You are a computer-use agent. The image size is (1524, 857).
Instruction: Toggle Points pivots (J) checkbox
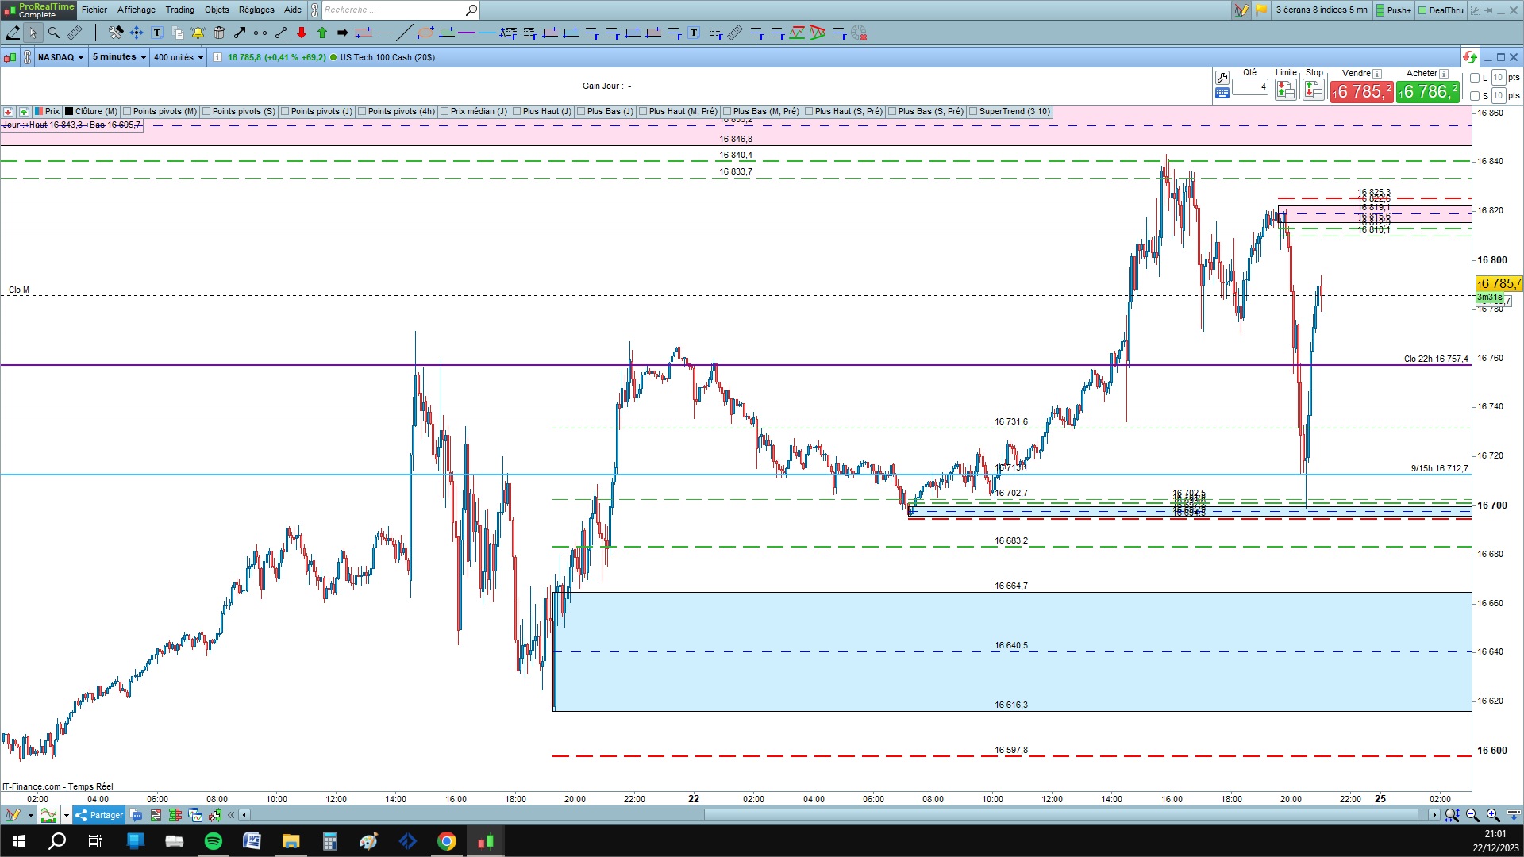point(286,112)
